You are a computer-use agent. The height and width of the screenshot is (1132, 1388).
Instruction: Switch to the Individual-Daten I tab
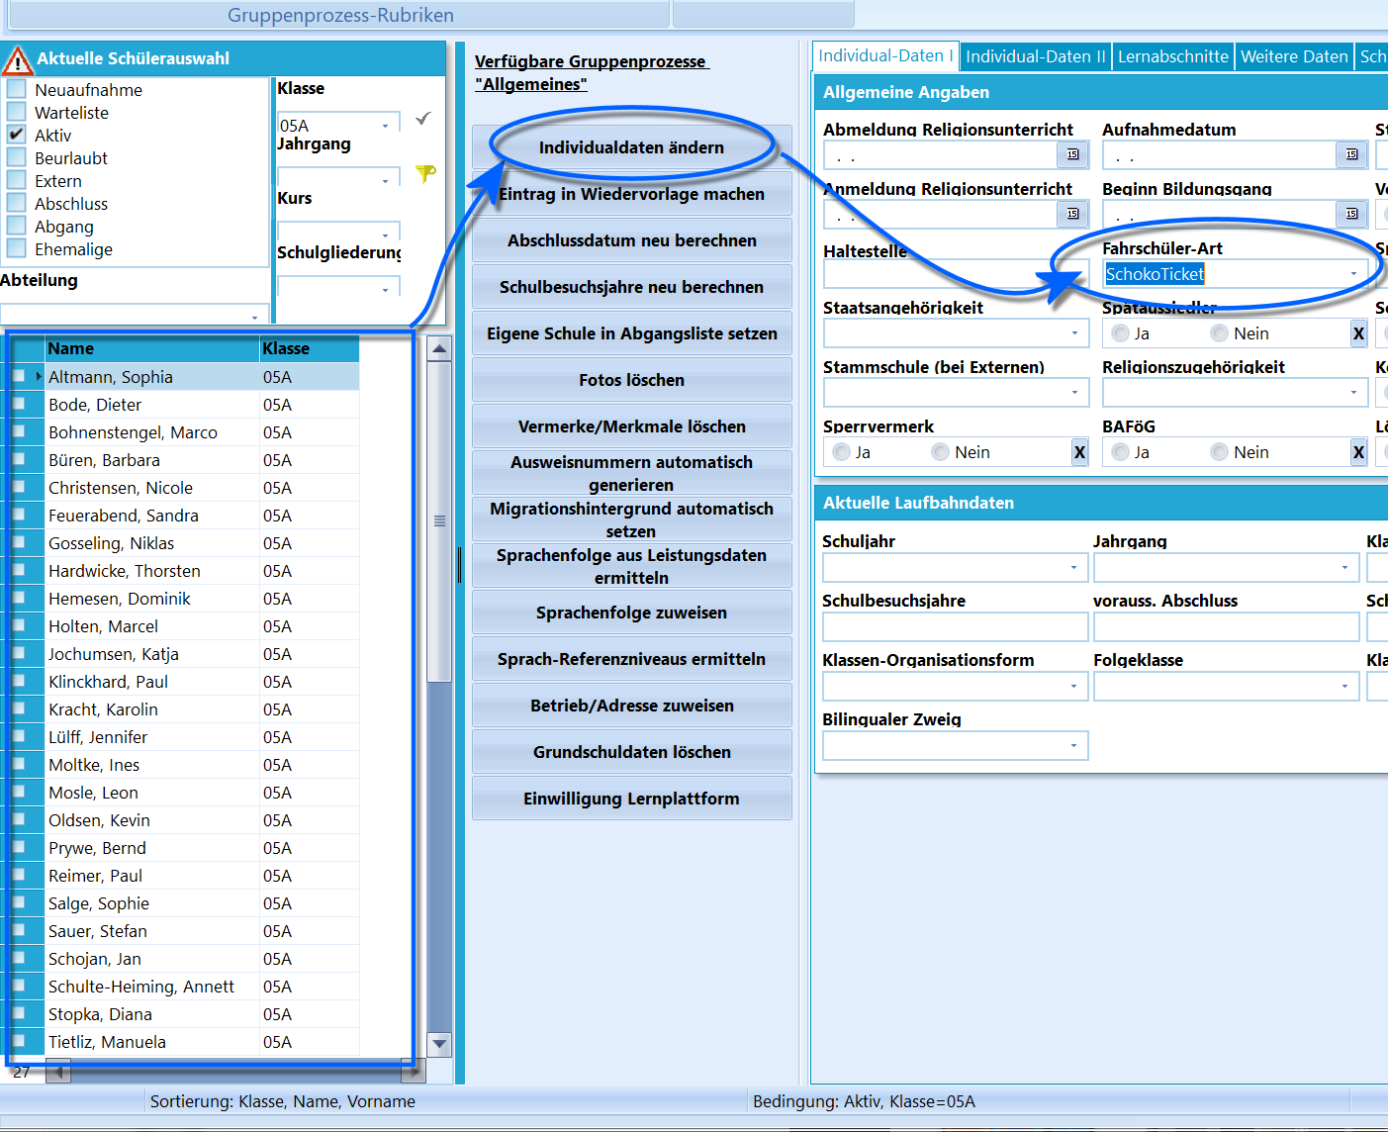(x=885, y=56)
